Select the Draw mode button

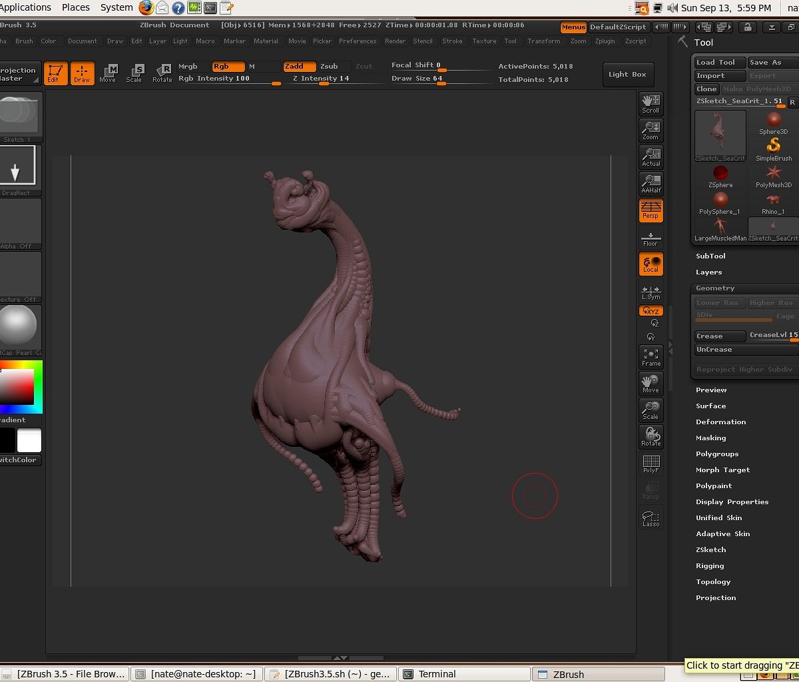(82, 73)
